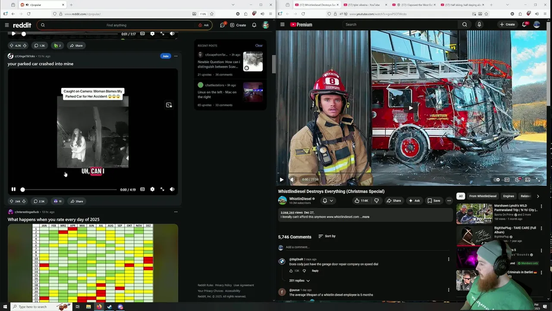The width and height of the screenshot is (552, 311).
Task: Toggle YouTube subtitles CC button
Action: click(507, 180)
